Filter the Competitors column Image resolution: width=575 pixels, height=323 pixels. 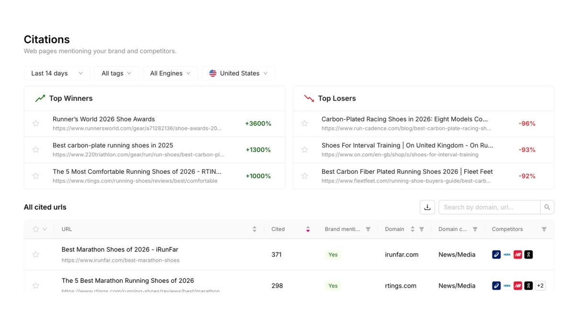click(544, 229)
